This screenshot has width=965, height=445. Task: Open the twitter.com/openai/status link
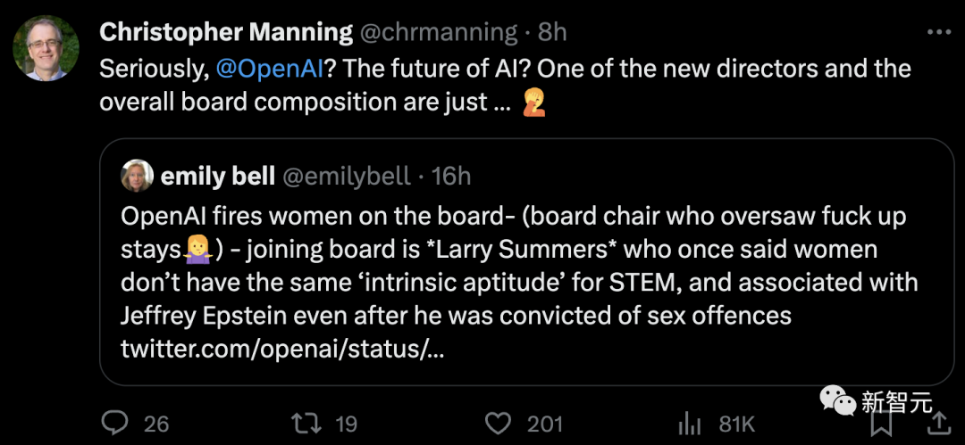click(282, 349)
